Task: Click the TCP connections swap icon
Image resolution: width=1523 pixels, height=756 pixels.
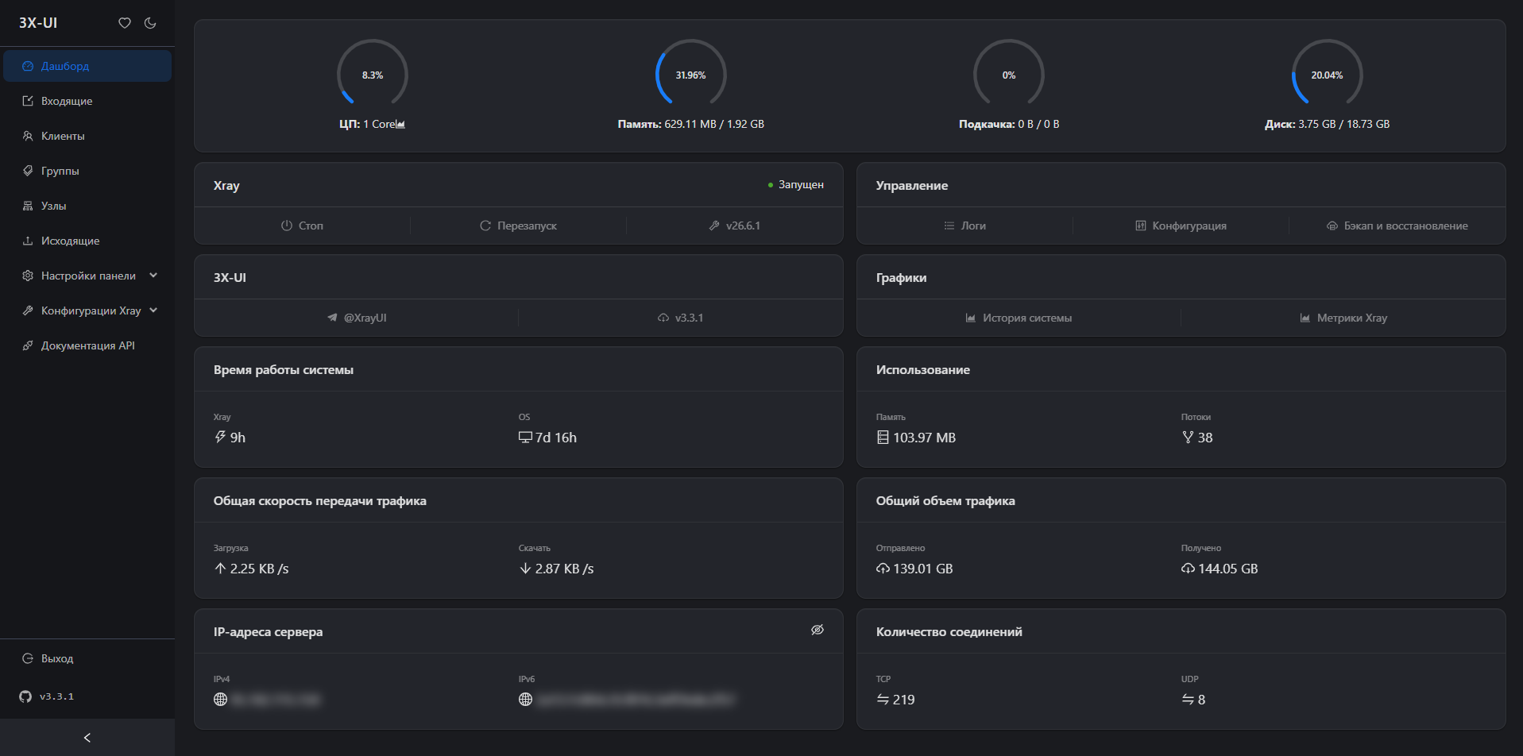Action: [883, 700]
